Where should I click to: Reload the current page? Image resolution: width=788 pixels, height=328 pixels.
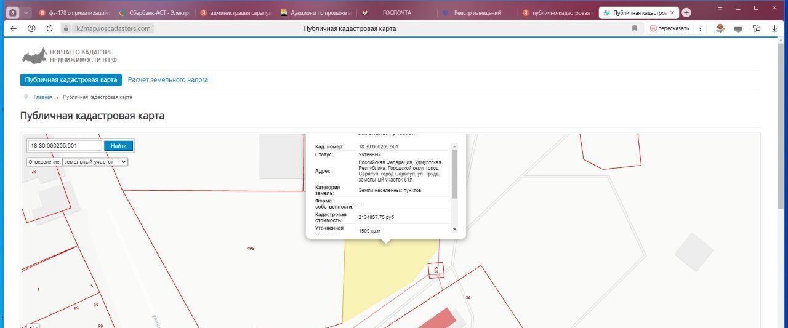49,28
